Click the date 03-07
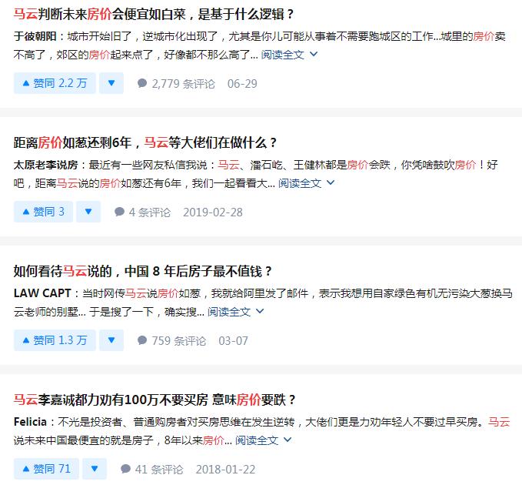Viewport: 522px width, 485px height. [234, 341]
